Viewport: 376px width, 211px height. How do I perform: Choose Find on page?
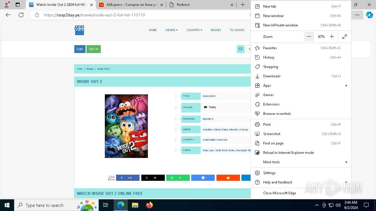coord(301,143)
